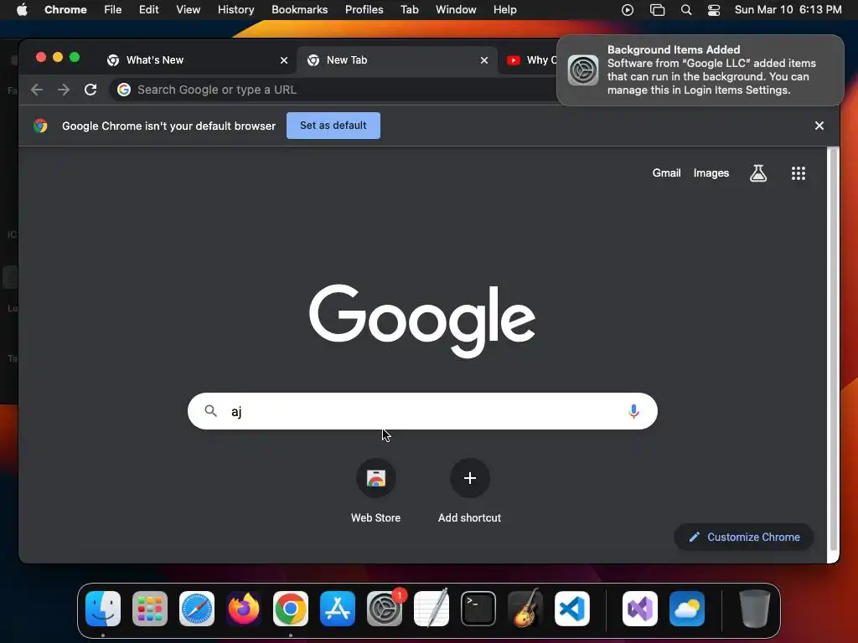
Task: Open the Tab menu
Action: pos(410,10)
